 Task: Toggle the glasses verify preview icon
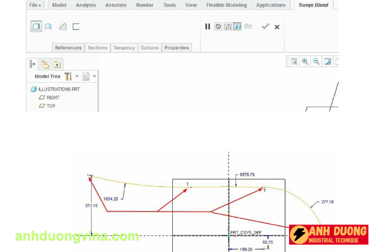click(248, 26)
